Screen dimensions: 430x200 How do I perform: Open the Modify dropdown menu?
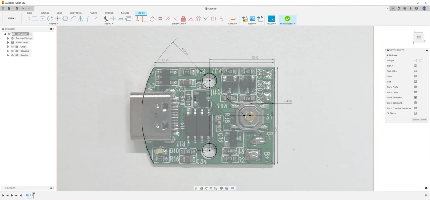[x=109, y=24]
